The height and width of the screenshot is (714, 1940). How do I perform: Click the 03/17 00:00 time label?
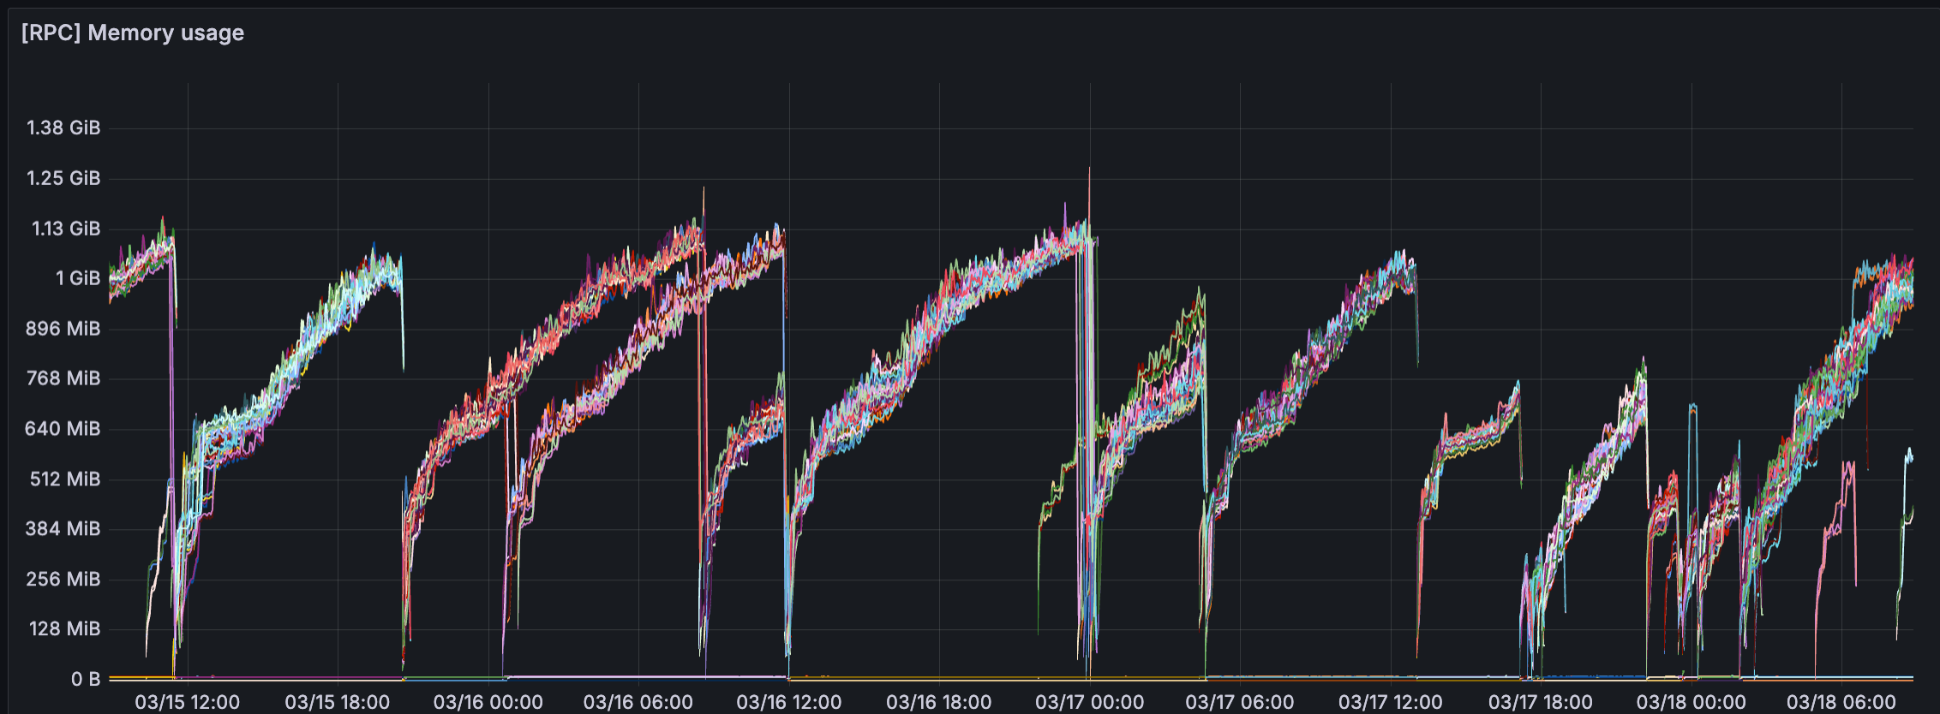tap(1090, 702)
